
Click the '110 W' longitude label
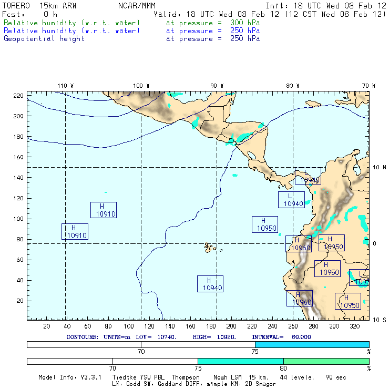click(66, 86)
